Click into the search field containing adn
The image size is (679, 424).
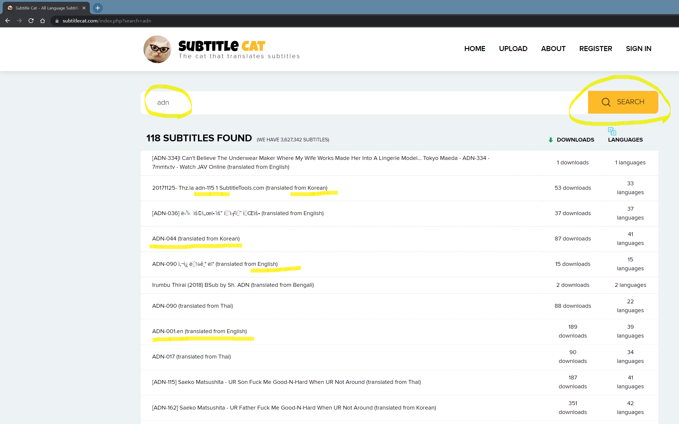(354, 103)
